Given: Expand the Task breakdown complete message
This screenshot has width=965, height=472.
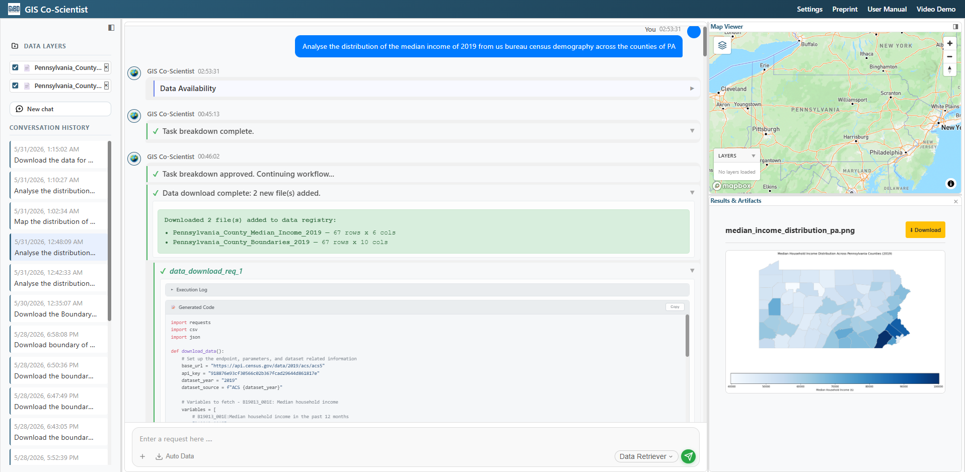Looking at the screenshot, I should [423, 131].
